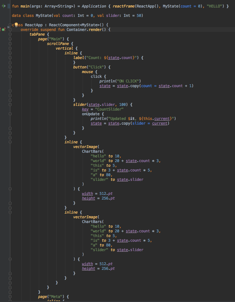
Task: Collapse the scrollPane block fold marker
Action: (10, 44)
